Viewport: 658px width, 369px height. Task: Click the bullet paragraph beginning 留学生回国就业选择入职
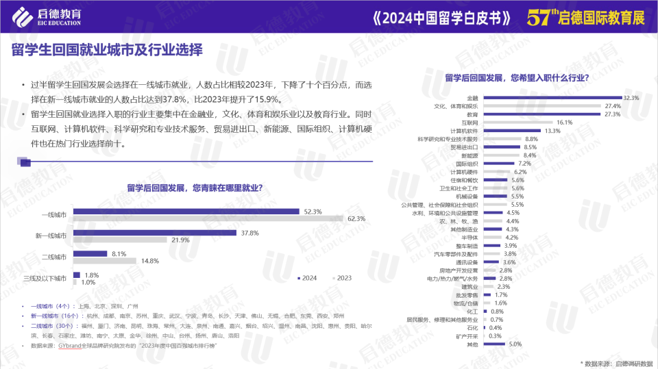[x=201, y=129]
